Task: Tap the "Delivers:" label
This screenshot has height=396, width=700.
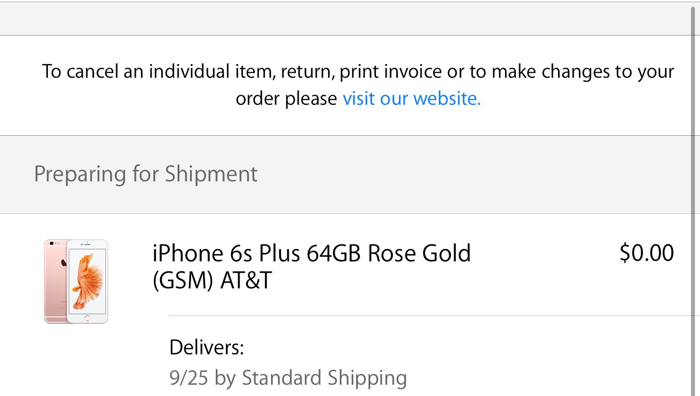Action: pyautogui.click(x=207, y=348)
